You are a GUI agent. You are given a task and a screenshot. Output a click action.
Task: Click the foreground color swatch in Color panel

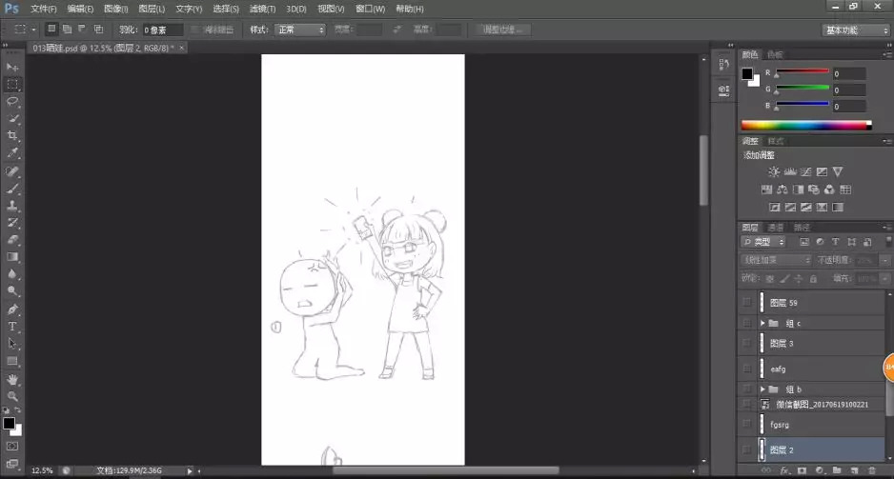point(748,73)
